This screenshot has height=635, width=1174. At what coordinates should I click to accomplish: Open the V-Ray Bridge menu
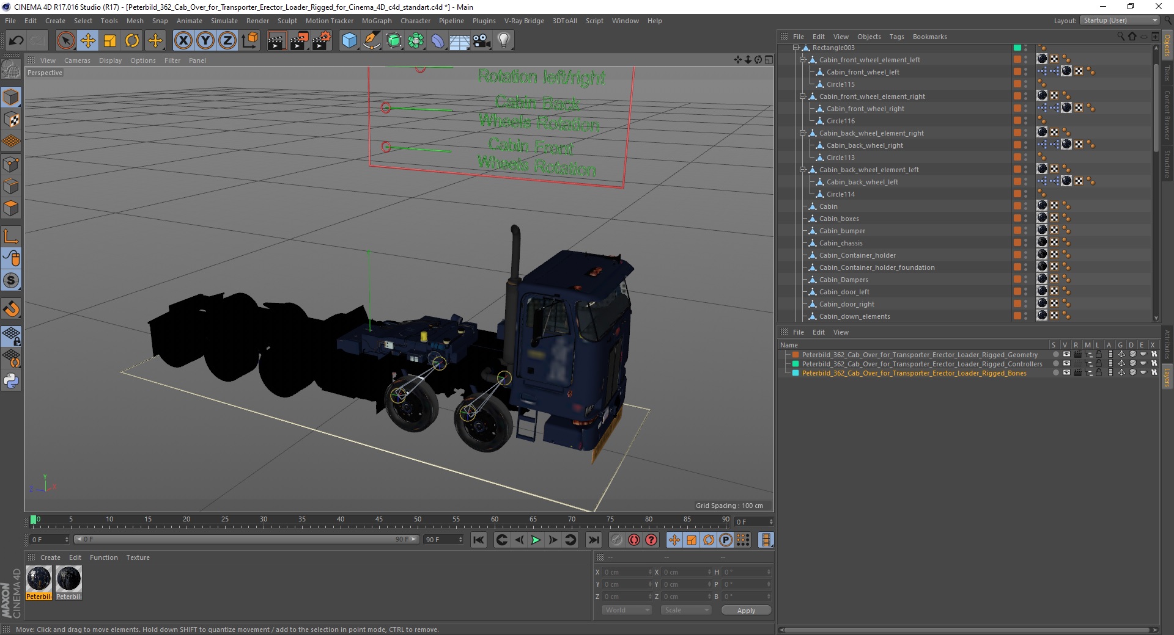524,21
